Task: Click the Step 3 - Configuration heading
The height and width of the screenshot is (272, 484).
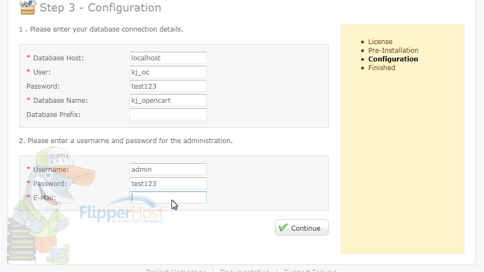Action: point(100,8)
